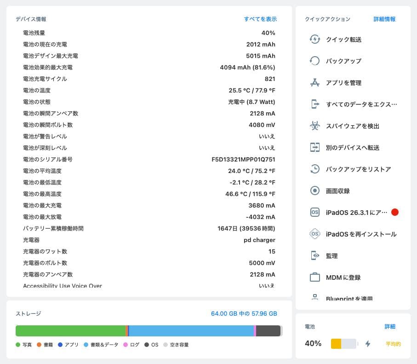Click the OS dark legend dot
417x364 pixels.
click(147, 345)
